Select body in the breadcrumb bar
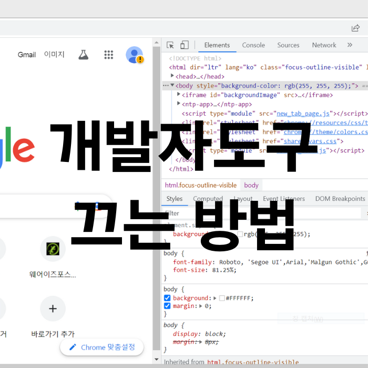The height and width of the screenshot is (368, 368). coord(251,186)
